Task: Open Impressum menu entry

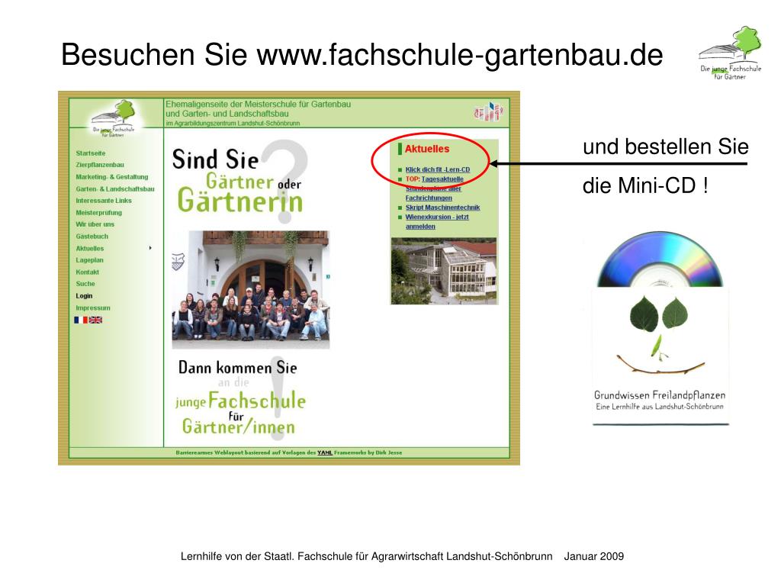Action: point(93,308)
